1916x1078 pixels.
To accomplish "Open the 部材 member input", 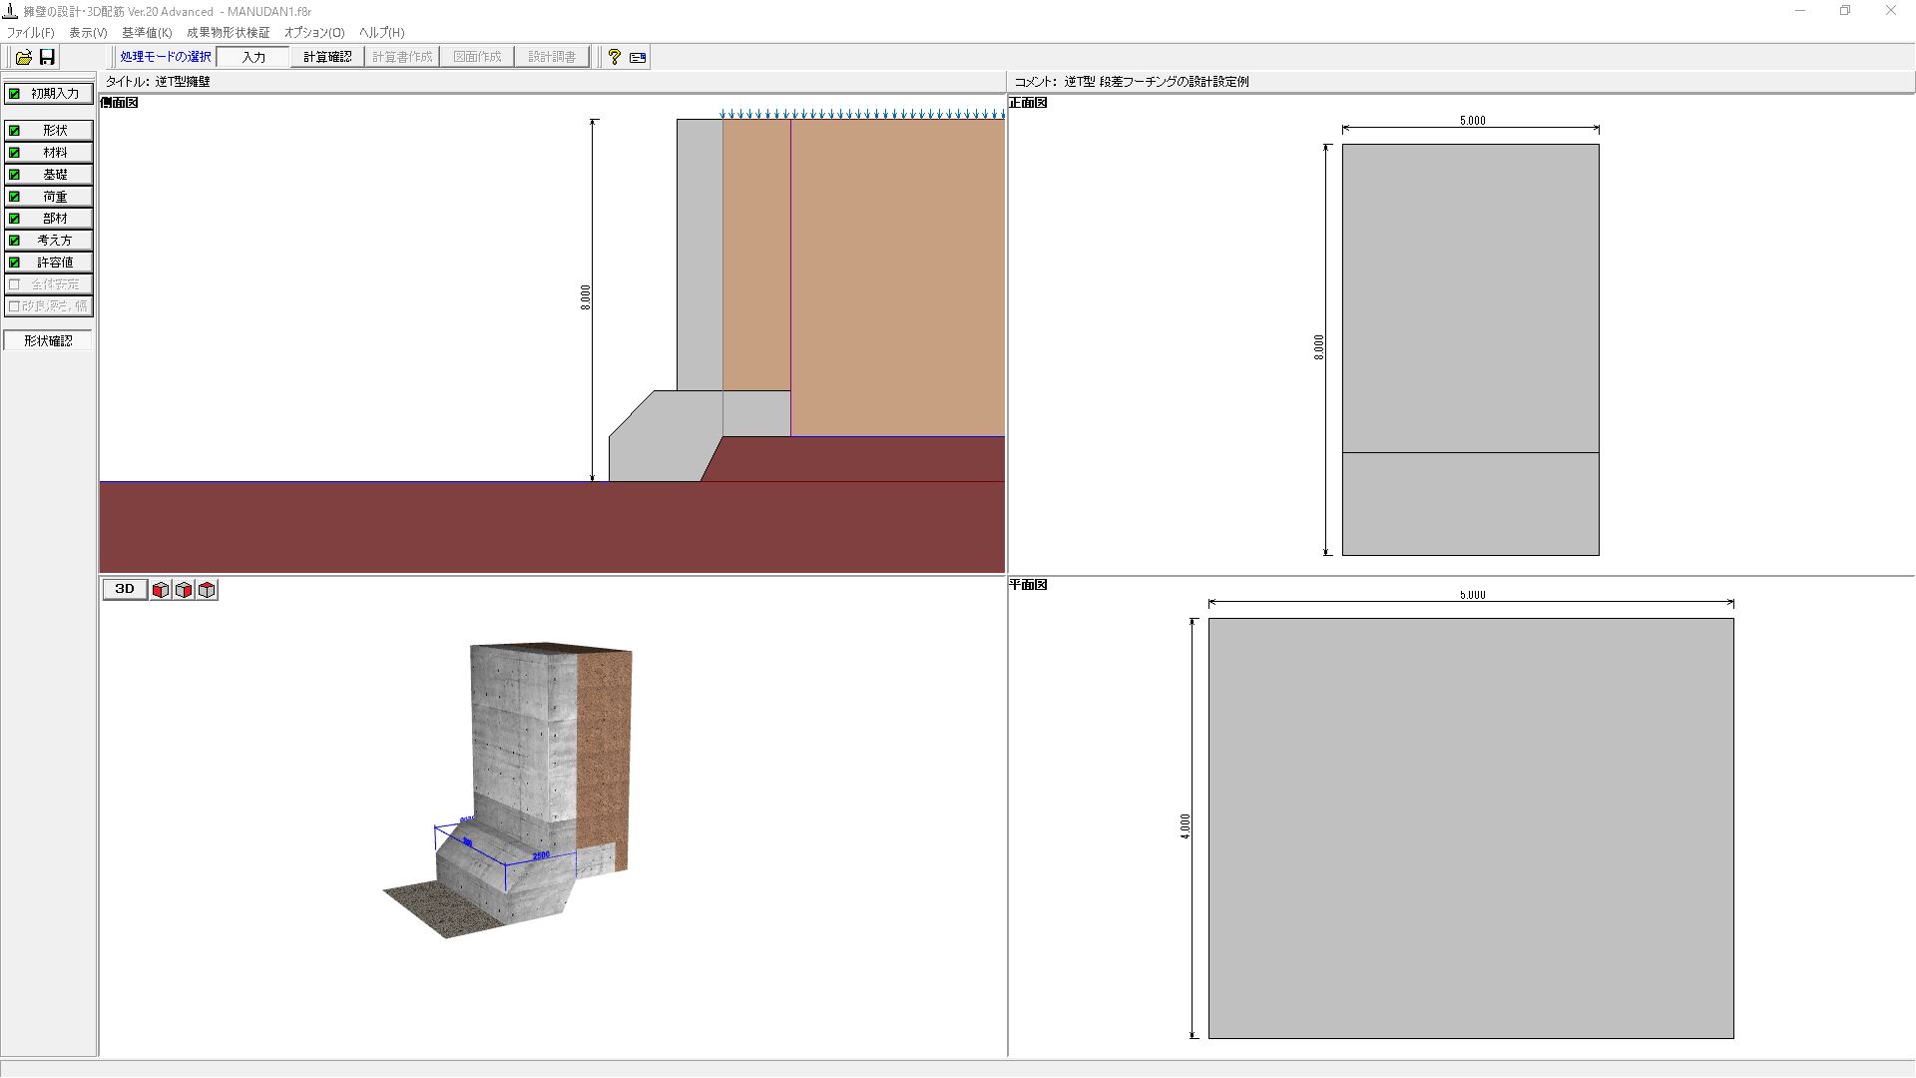I will (x=48, y=219).
